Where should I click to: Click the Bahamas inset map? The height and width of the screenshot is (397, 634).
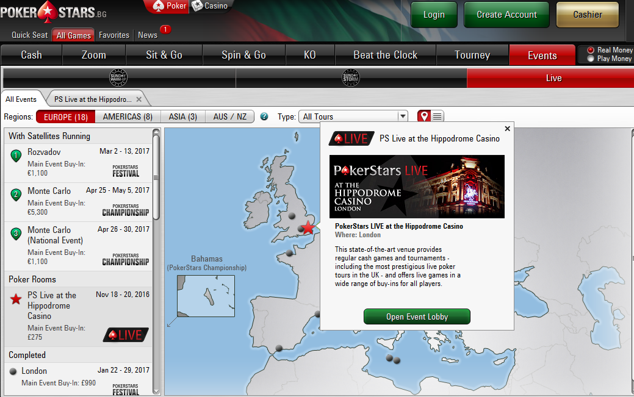[x=206, y=296]
